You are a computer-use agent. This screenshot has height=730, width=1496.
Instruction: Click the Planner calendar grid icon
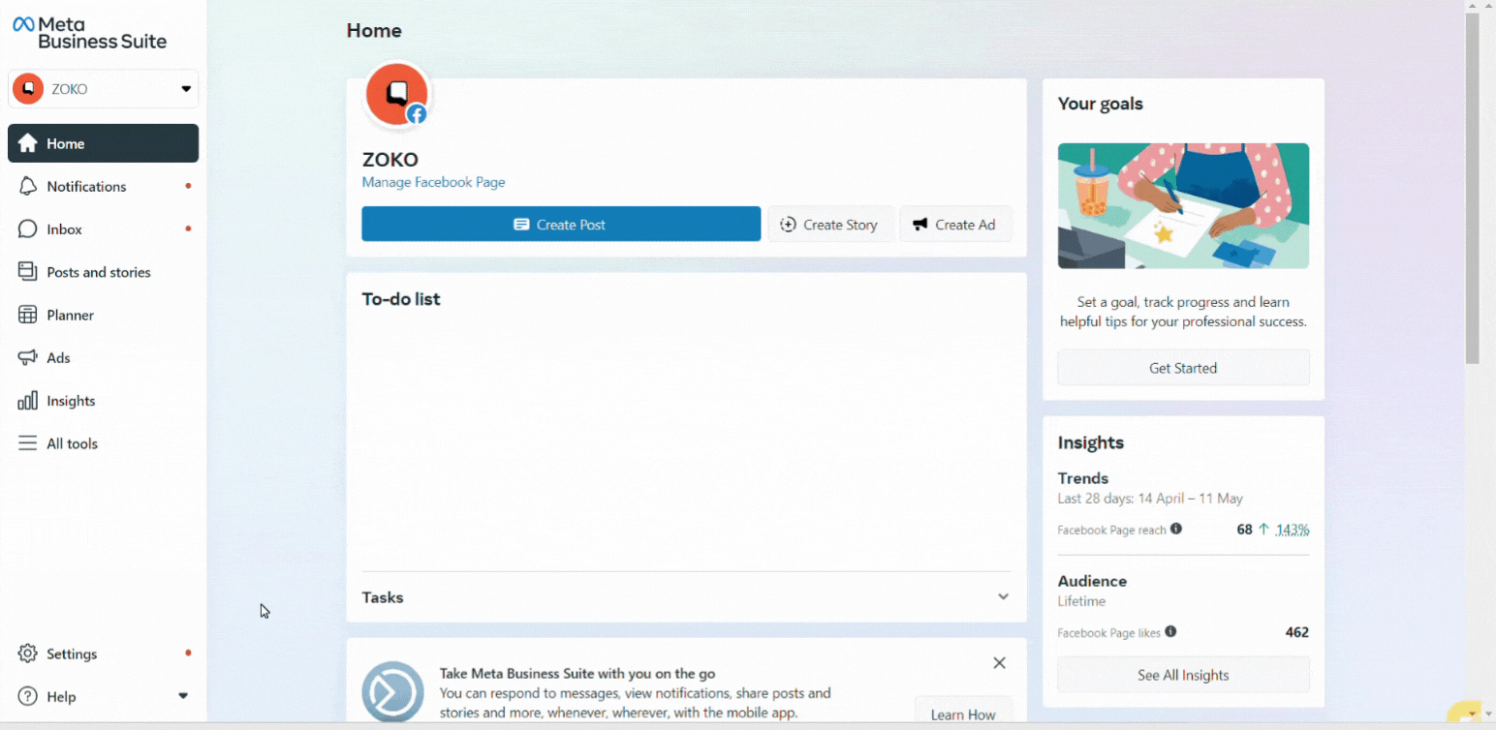(x=28, y=315)
